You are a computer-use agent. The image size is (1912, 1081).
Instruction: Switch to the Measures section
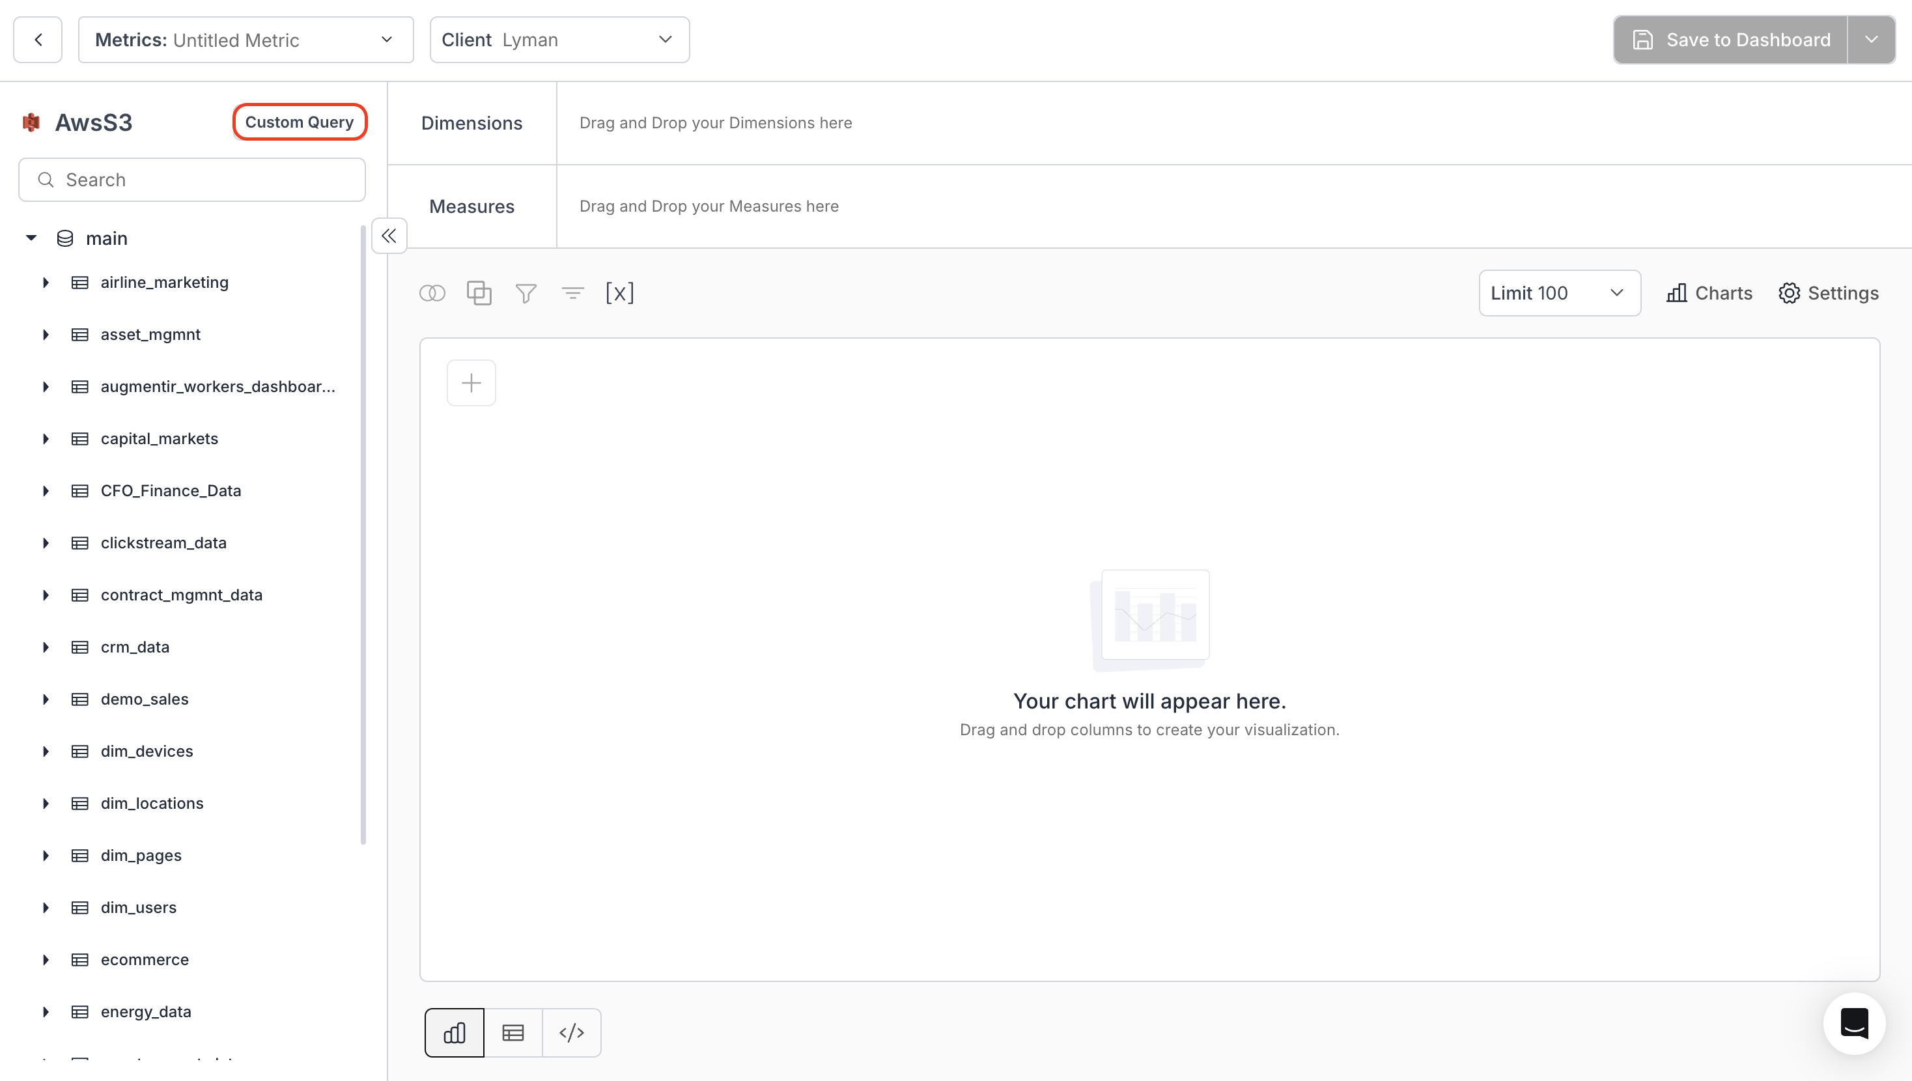coord(471,206)
